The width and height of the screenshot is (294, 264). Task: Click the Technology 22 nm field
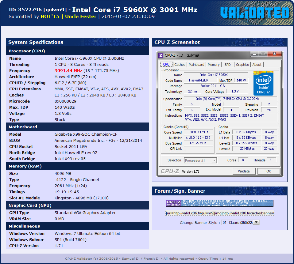point(192,91)
